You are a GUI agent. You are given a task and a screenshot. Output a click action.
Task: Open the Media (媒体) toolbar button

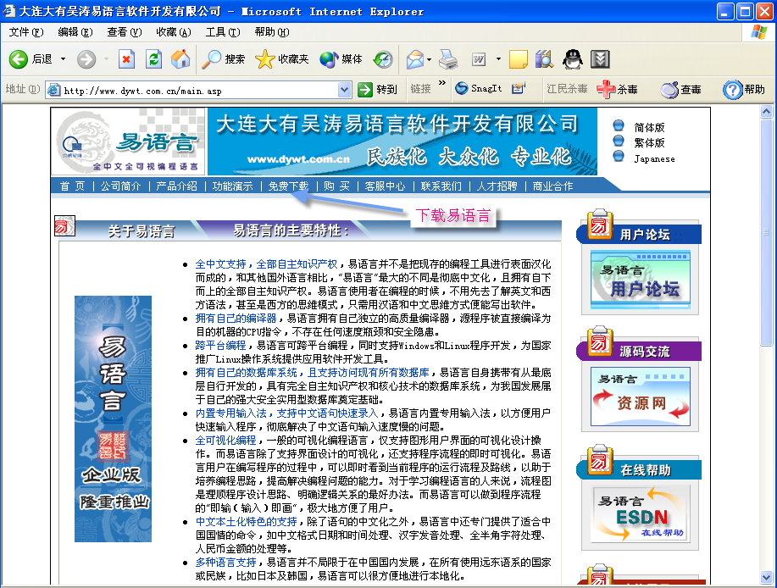coord(341,59)
